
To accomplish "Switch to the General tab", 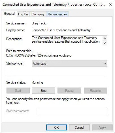I will (9, 14).
